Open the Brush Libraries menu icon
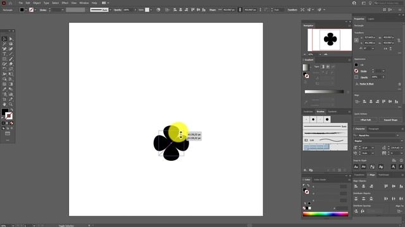 pos(305,170)
